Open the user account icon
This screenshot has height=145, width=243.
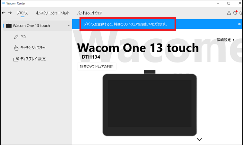[229, 13]
